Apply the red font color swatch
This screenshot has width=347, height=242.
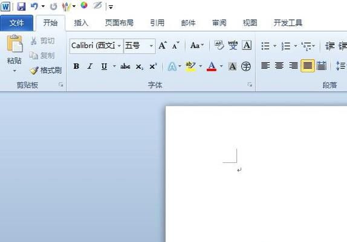(212, 66)
